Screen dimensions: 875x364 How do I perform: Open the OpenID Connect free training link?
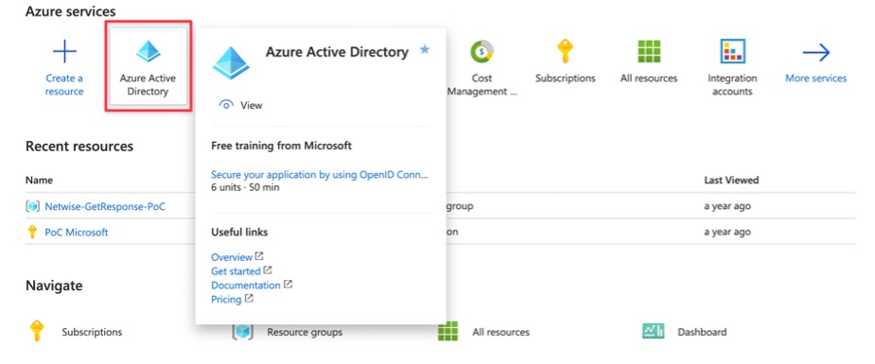pos(320,175)
